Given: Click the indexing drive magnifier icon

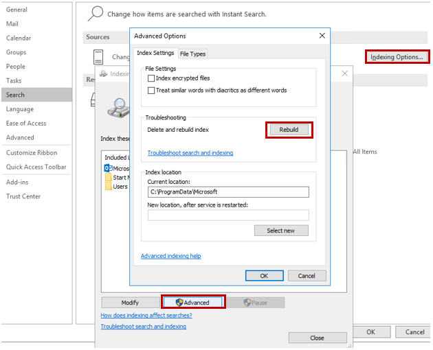Looking at the screenshot, I should click(118, 108).
